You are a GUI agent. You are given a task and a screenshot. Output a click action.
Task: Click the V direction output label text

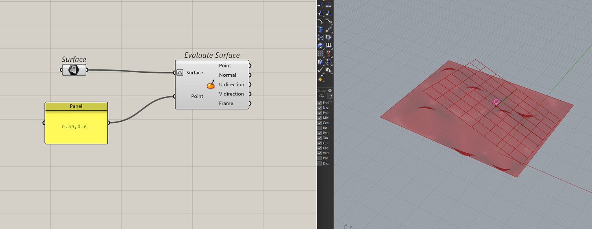click(x=231, y=94)
